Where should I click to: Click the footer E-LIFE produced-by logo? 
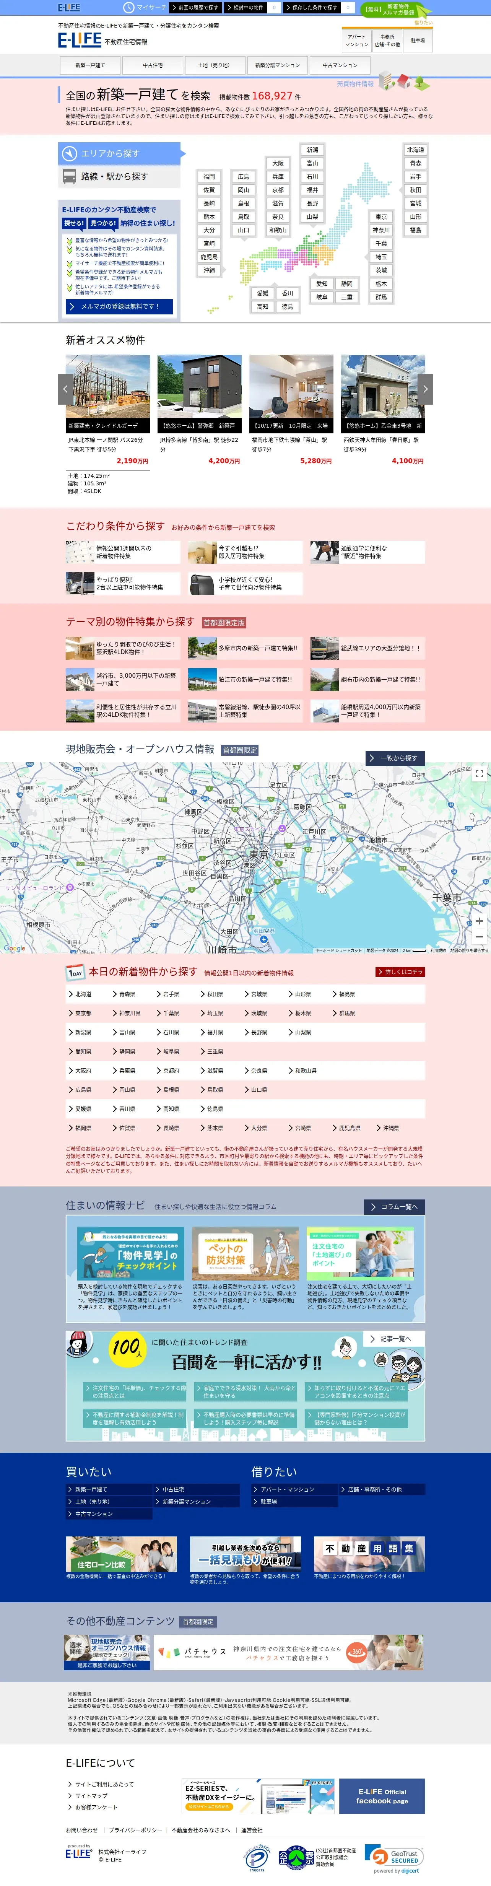[x=78, y=1853]
